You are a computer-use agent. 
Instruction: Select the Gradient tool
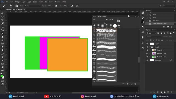click(2, 44)
